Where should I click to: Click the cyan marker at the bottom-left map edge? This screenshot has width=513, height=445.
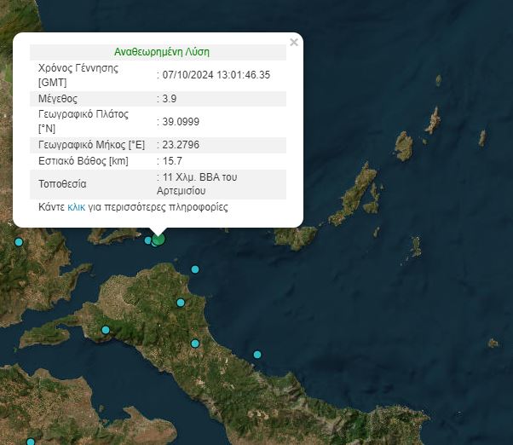[31, 442]
